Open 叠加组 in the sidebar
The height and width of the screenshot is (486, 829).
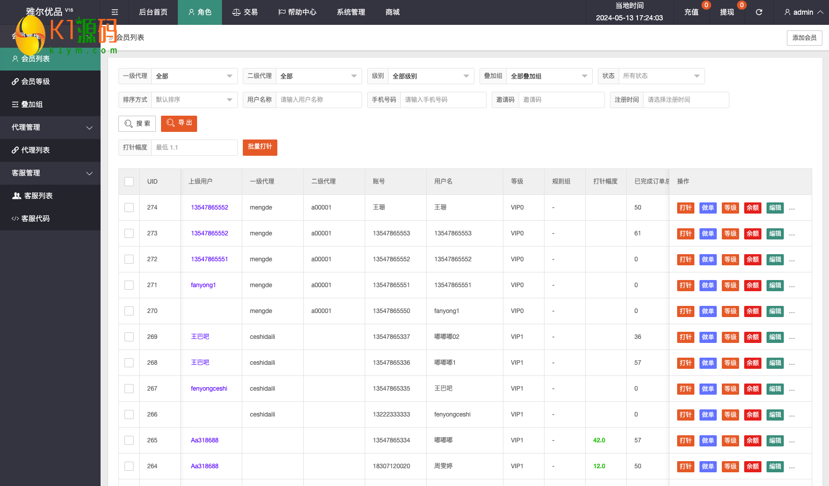(31, 105)
